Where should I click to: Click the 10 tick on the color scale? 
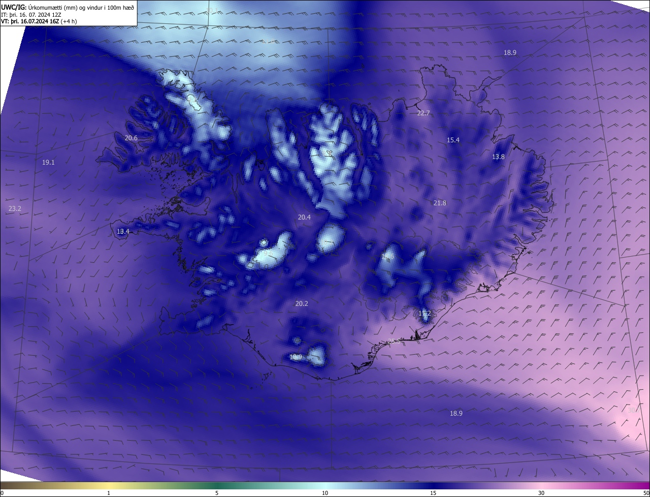pos(325,493)
